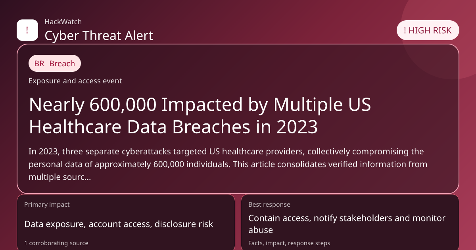Screen dimensions: 476x250
Task: Click the Breach category tag
Action: pos(62,63)
